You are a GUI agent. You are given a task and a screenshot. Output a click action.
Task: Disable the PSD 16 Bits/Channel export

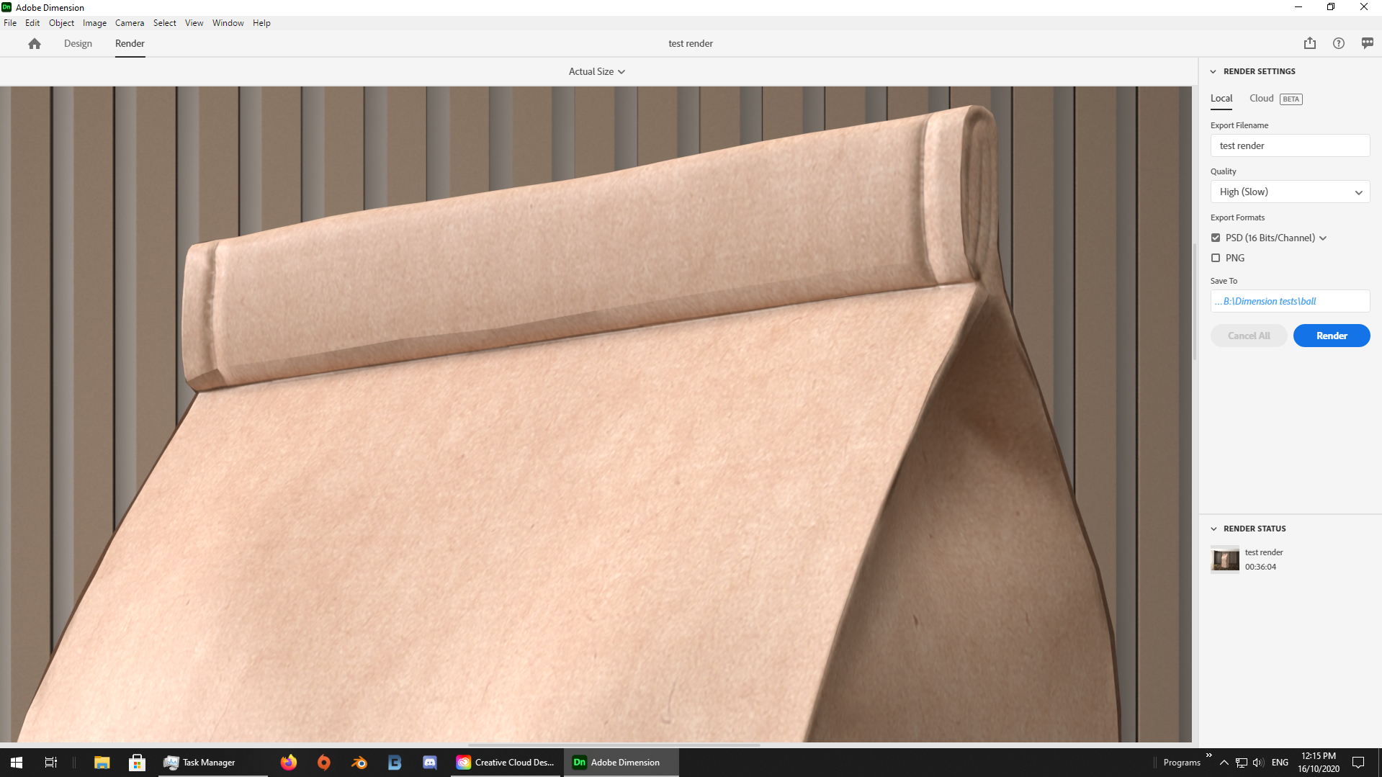coord(1215,237)
